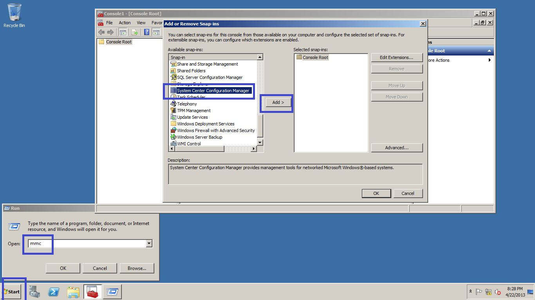Screen dimensions: 535x300
Task: Click horizontal scrollbar right arrow in snap-in list
Action: pyautogui.click(x=254, y=149)
